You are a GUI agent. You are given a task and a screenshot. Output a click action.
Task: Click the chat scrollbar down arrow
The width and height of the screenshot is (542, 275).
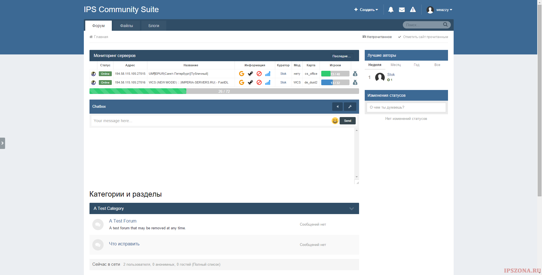click(x=357, y=177)
